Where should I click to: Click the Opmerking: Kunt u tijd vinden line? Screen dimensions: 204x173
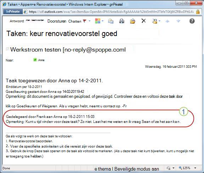tap(93, 122)
